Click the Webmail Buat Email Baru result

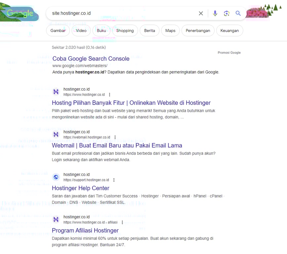click(x=117, y=145)
